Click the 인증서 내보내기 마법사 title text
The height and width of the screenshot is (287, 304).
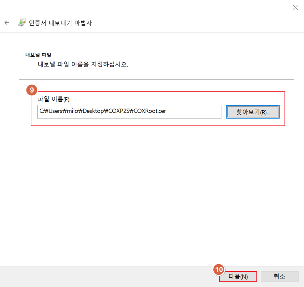pyautogui.click(x=60, y=23)
